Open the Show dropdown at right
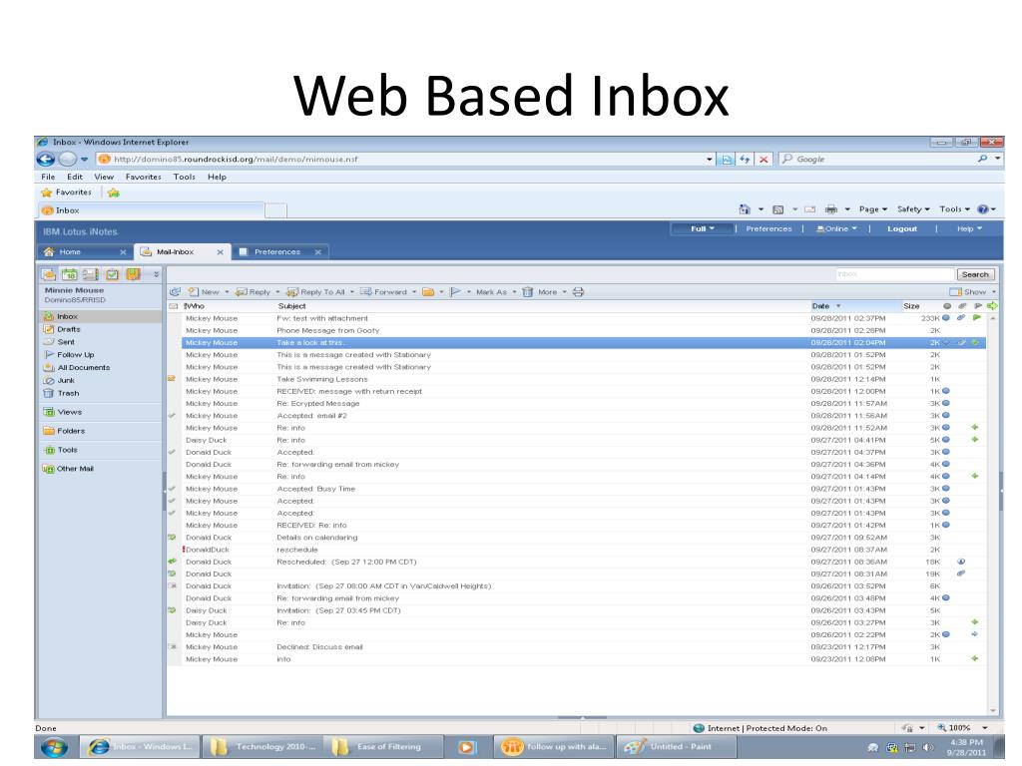Image resolution: width=1022 pixels, height=766 pixels. pos(972,292)
